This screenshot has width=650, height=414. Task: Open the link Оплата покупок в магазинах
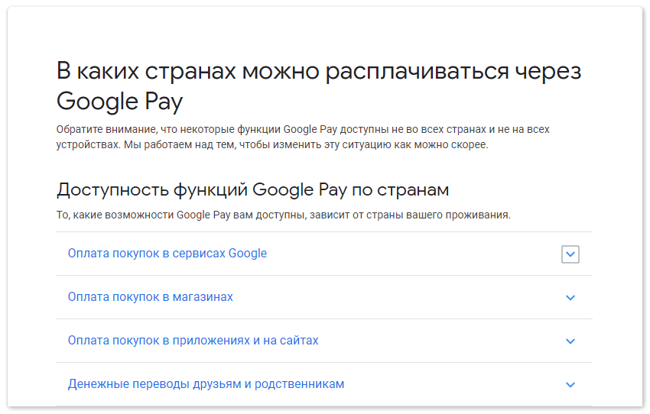point(151,297)
